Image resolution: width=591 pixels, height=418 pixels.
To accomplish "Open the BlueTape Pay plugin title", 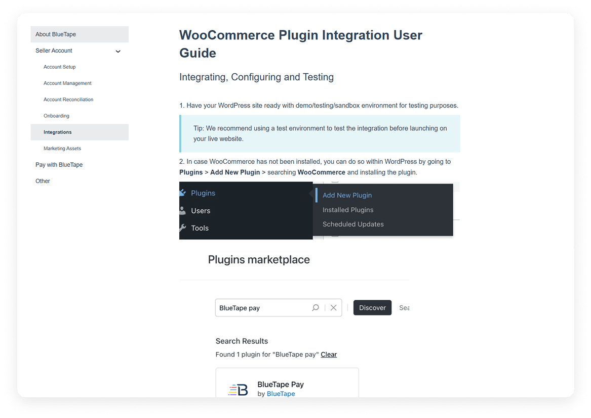I will (x=281, y=385).
